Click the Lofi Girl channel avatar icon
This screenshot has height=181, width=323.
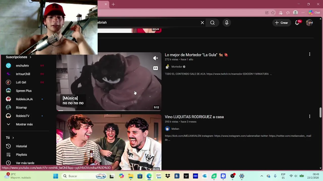[x=9, y=82]
